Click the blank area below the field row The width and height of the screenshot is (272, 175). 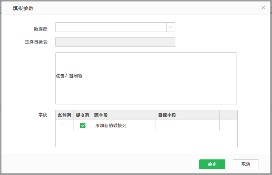click(146, 139)
